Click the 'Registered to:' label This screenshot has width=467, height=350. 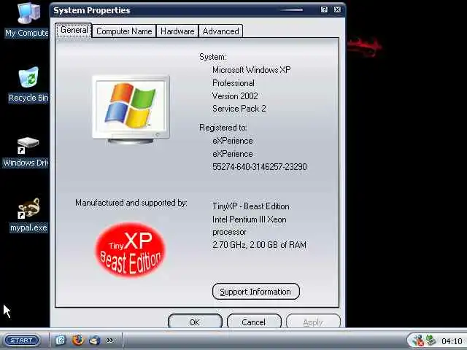pyautogui.click(x=223, y=128)
